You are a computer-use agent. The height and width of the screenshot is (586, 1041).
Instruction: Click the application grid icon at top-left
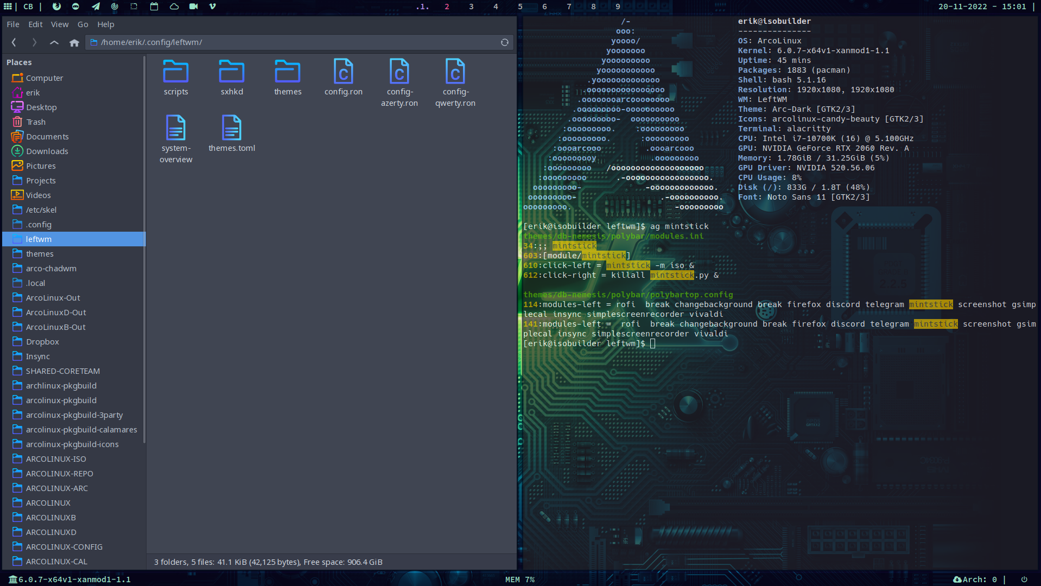point(8,7)
